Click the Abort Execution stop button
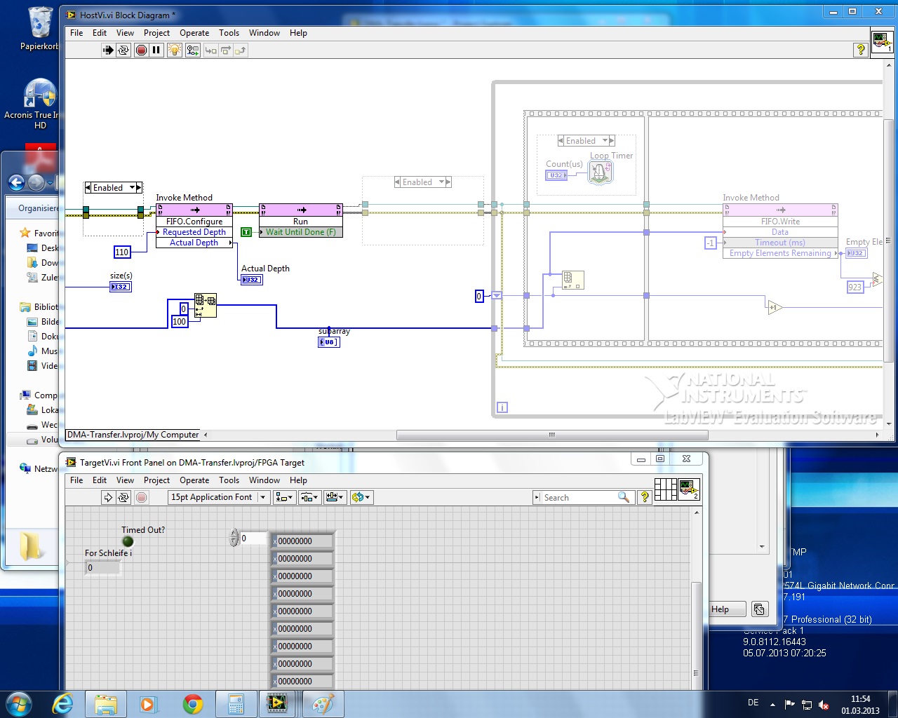This screenshot has width=898, height=718. [x=141, y=50]
